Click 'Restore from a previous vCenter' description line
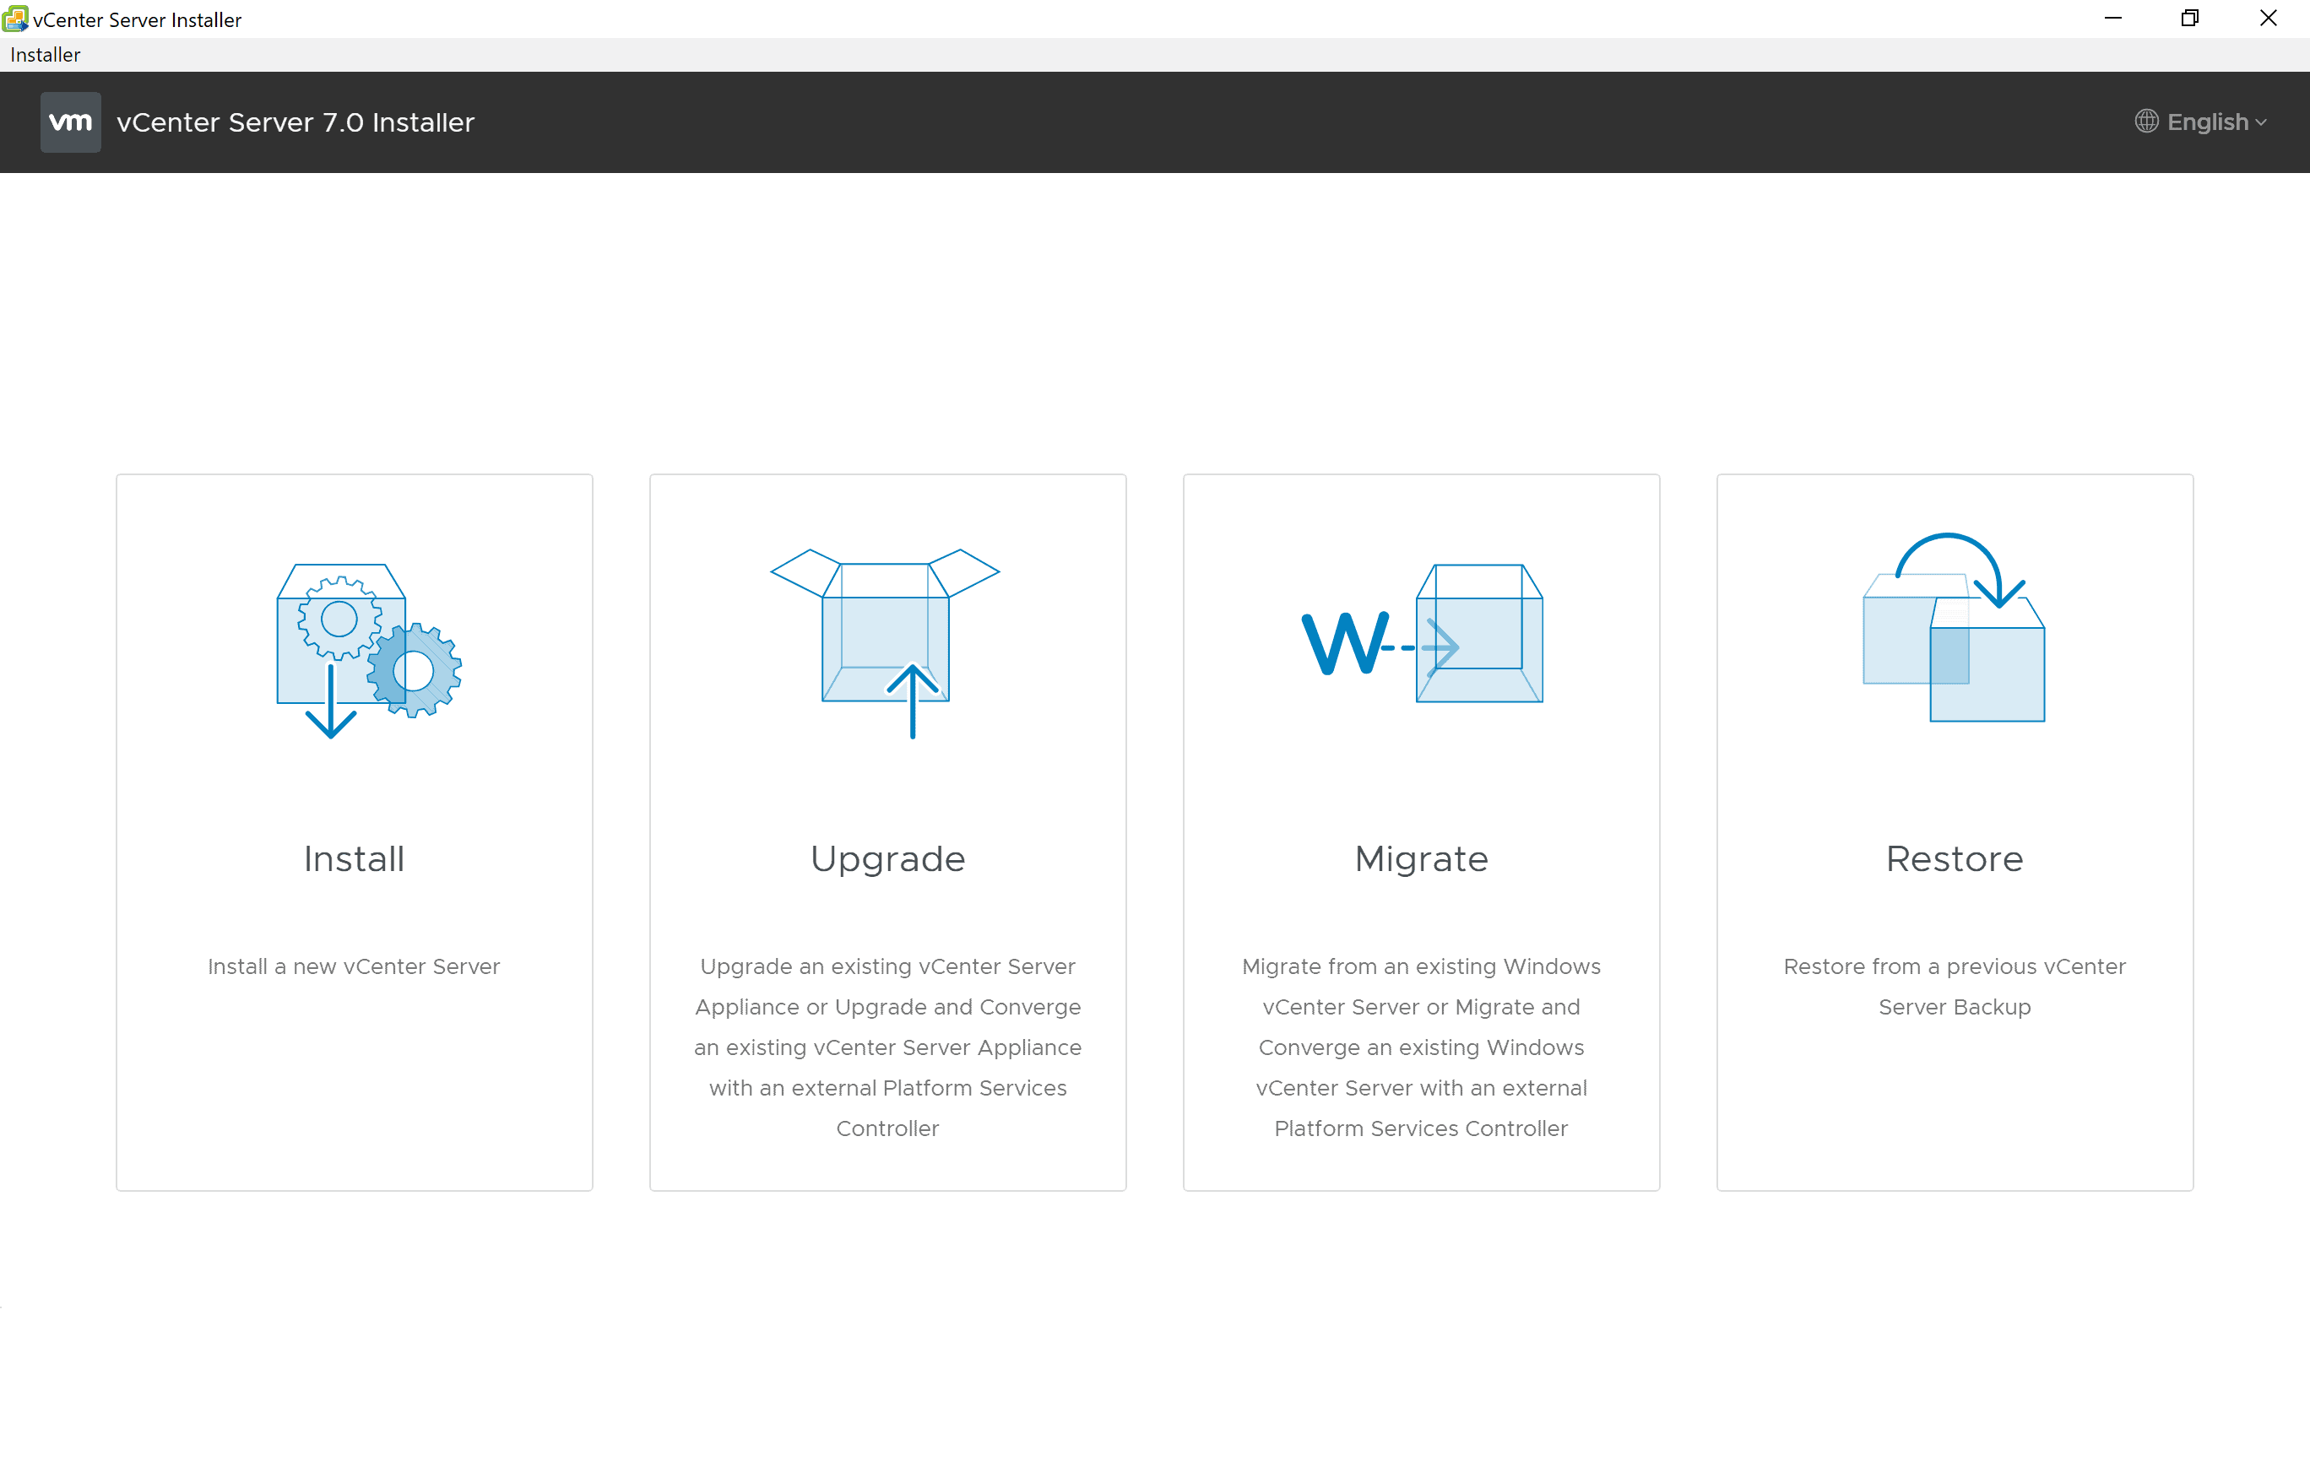Image resolution: width=2310 pixels, height=1472 pixels. (x=1954, y=966)
